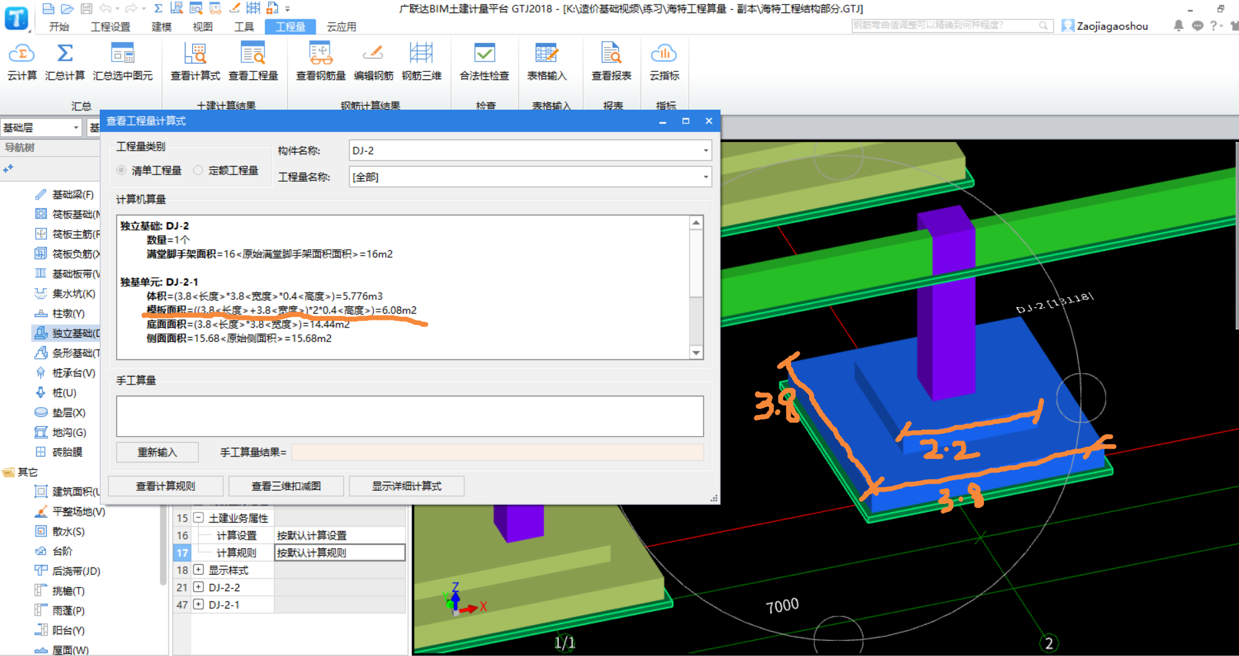Screen dimensions: 1239x656
Task: Open 查看工程量 in the ribbon
Action: [x=253, y=62]
